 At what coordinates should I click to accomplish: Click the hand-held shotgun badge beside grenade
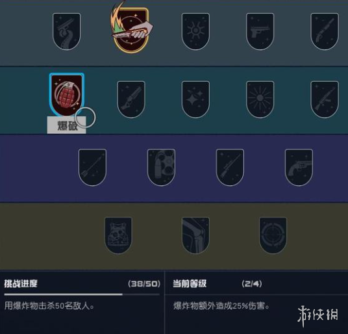pyautogui.click(x=131, y=99)
